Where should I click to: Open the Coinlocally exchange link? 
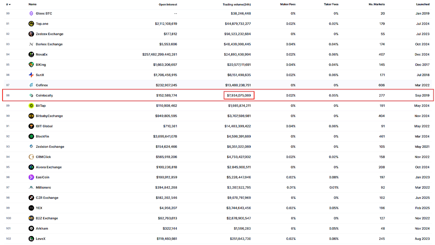44,95
